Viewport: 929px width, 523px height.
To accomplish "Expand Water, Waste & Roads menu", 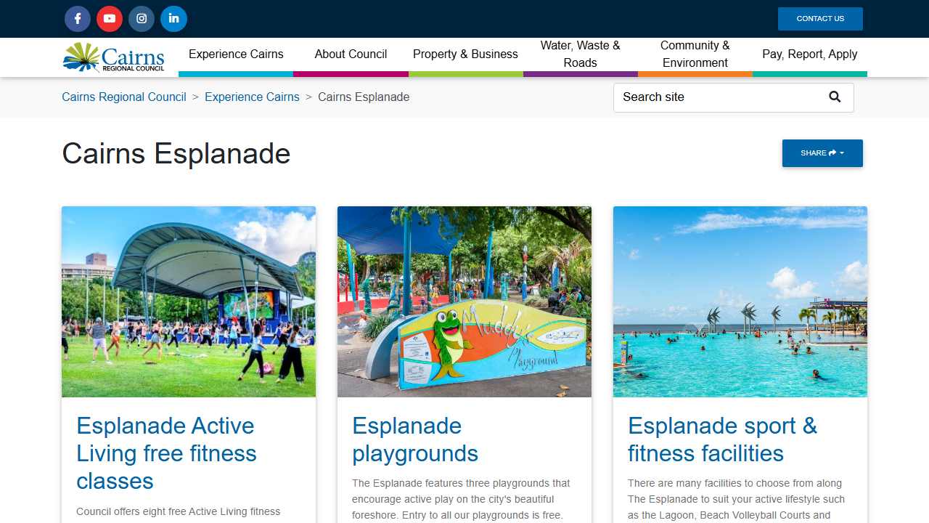I will tap(580, 54).
